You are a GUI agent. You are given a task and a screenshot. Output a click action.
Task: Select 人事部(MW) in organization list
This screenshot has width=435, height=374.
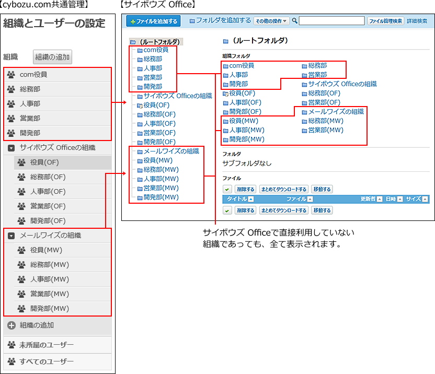pyautogui.click(x=63, y=279)
